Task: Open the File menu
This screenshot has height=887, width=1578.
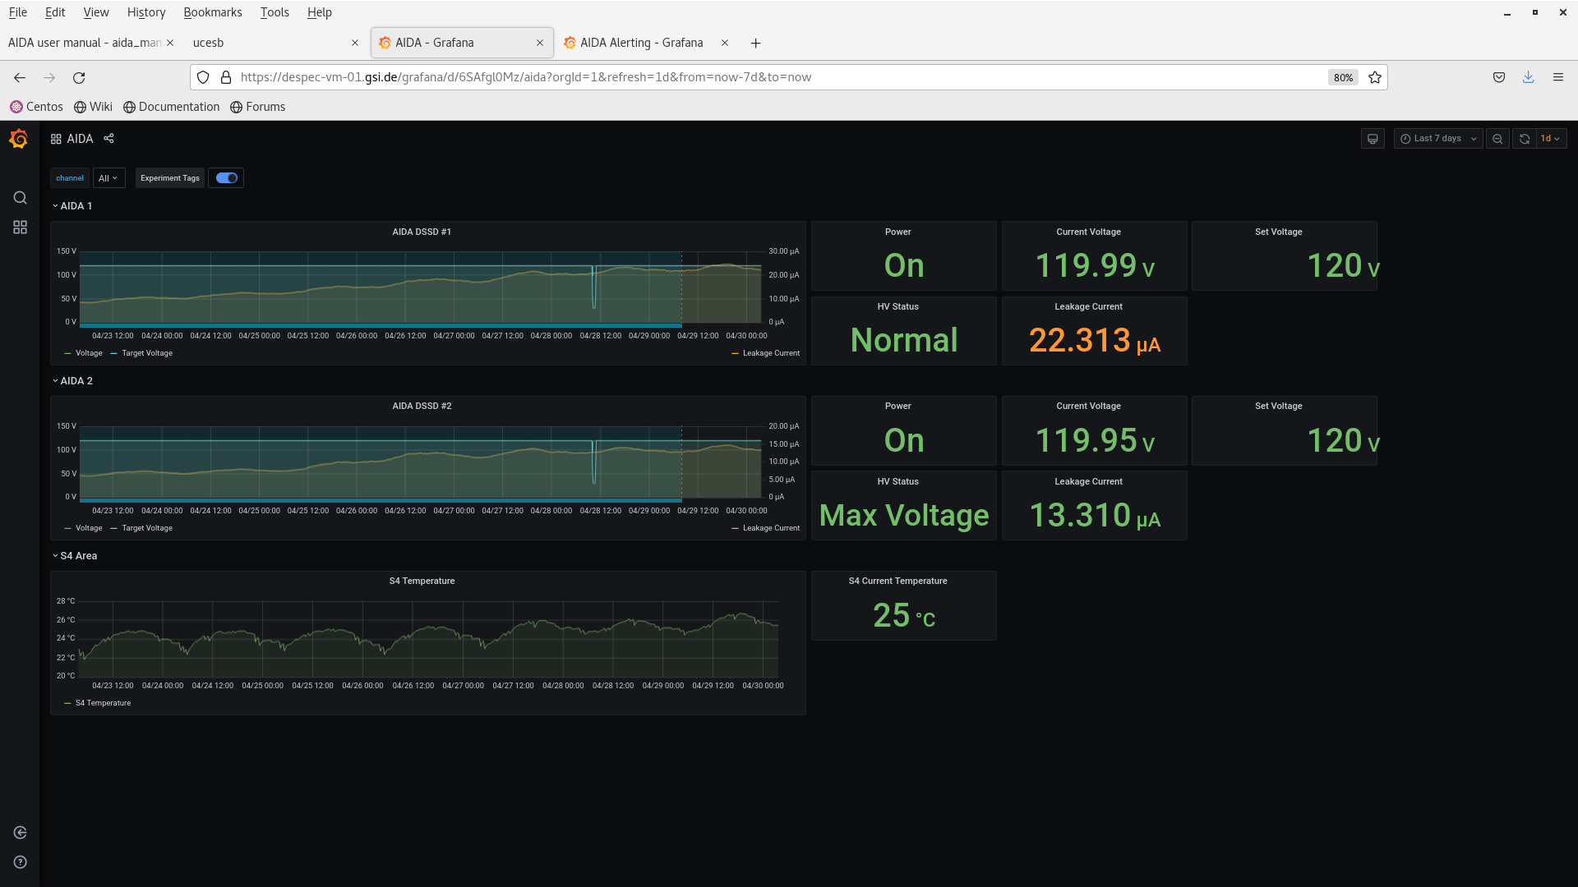Action: pyautogui.click(x=18, y=12)
